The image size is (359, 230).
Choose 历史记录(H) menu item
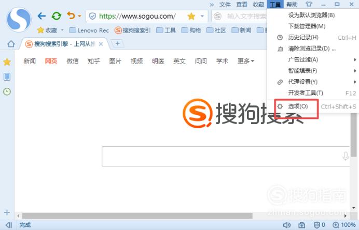313,37
